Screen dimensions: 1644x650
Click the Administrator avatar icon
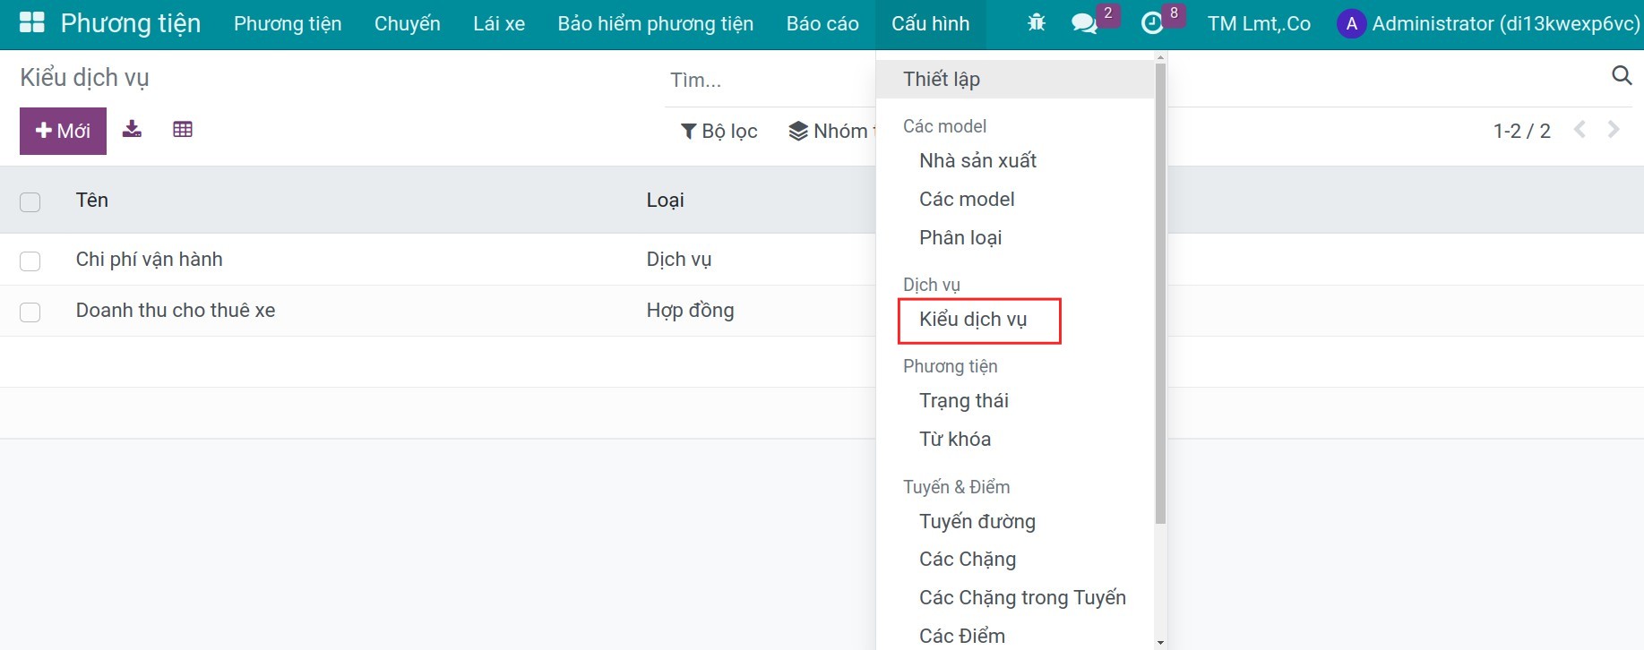(1351, 23)
